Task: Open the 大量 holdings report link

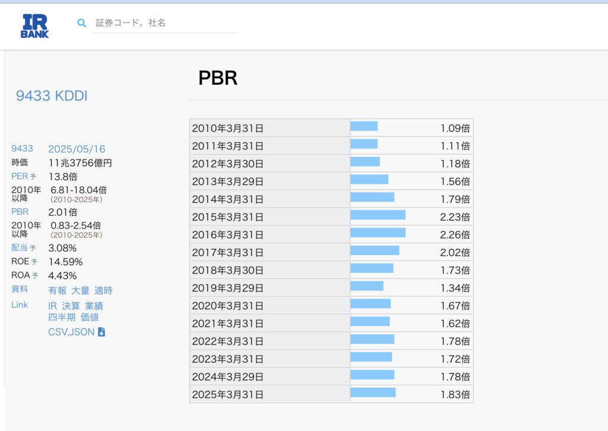Action: pyautogui.click(x=80, y=290)
